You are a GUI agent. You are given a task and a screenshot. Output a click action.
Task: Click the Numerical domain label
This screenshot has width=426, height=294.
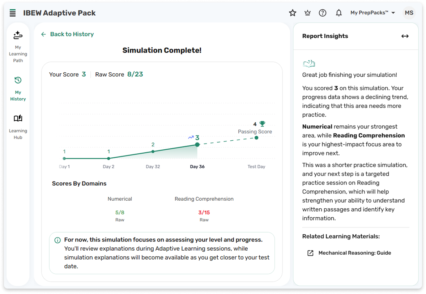tap(120, 199)
